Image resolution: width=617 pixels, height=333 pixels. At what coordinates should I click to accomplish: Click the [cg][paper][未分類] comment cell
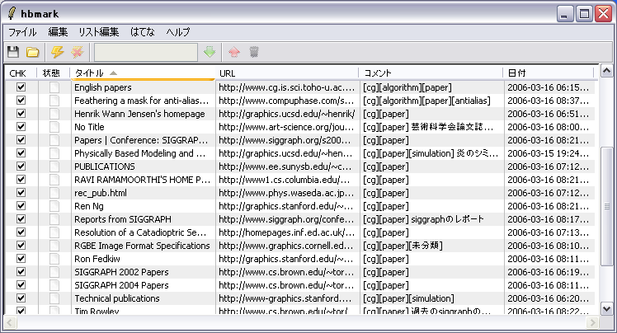431,246
